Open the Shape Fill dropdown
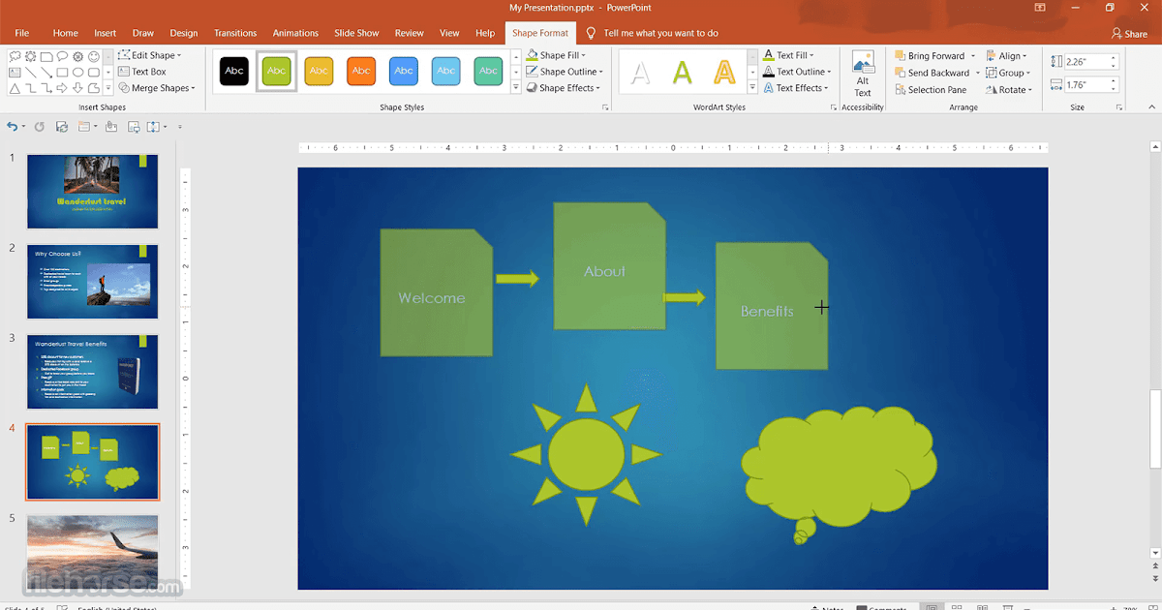This screenshot has width=1162, height=610. tap(558, 55)
